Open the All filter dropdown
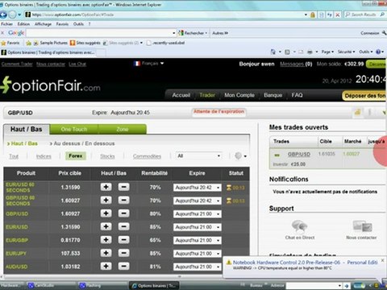 pos(199,155)
